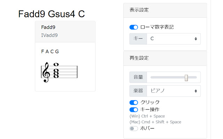Click the 音量 label addon
This screenshot has width=223, height=139.
click(138, 77)
